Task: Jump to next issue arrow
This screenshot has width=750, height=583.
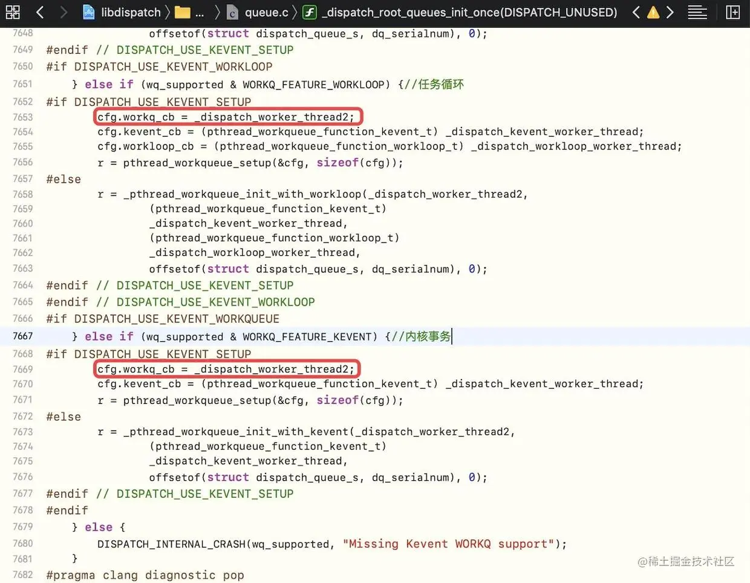Action: point(670,12)
